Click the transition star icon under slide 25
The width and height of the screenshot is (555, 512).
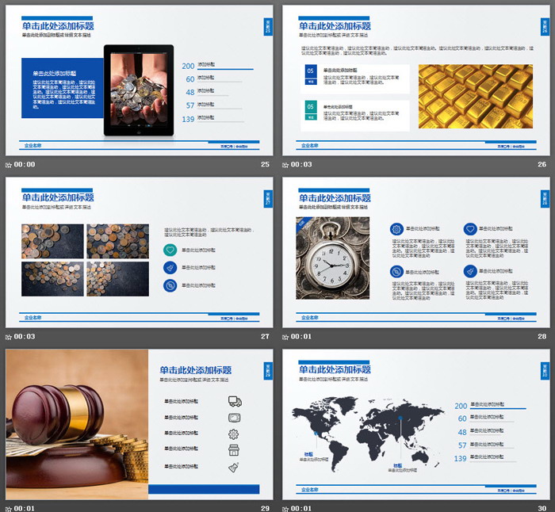click(x=9, y=165)
